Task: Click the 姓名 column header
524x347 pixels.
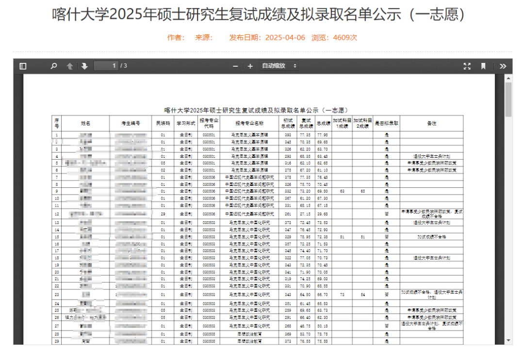Action: 85,123
